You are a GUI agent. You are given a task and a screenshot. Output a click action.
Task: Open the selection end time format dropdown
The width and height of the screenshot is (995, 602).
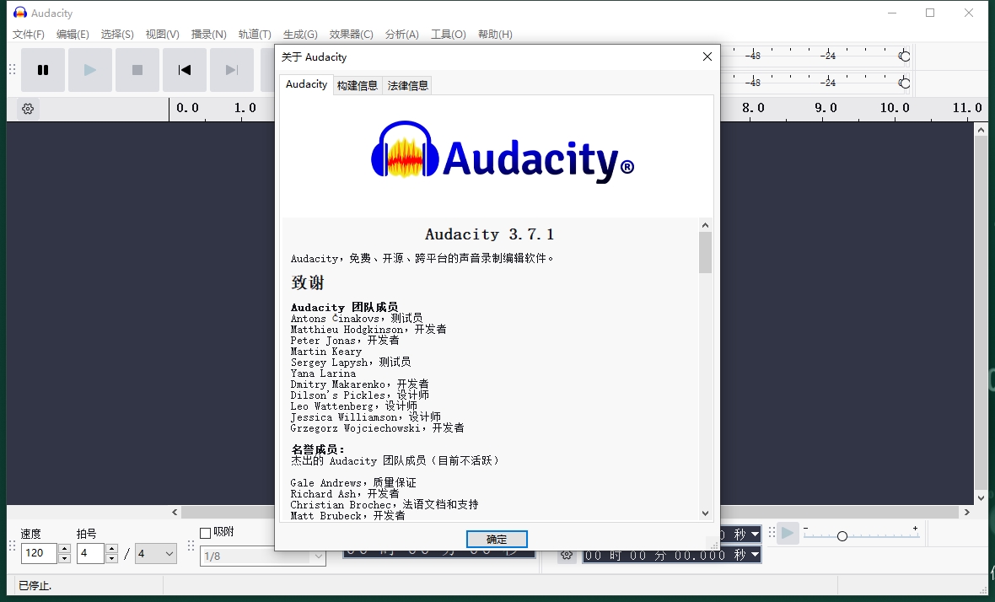pos(754,555)
